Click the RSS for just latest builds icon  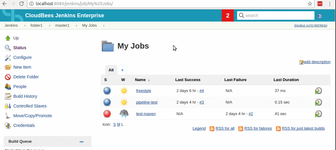[x=278, y=129]
